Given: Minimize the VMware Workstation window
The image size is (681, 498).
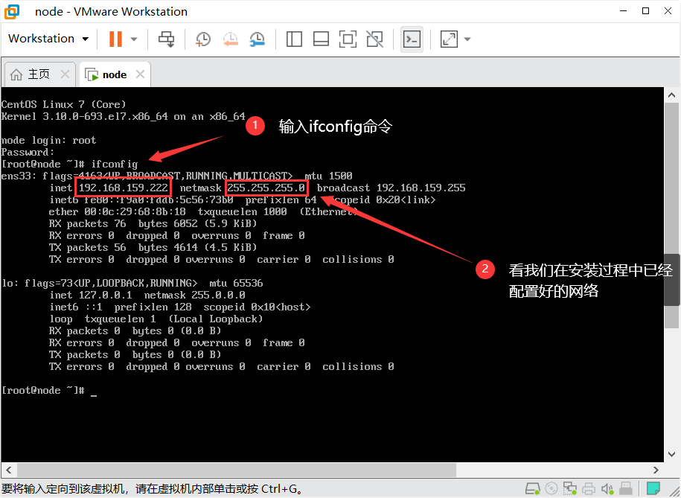Looking at the screenshot, I should pyautogui.click(x=624, y=11).
